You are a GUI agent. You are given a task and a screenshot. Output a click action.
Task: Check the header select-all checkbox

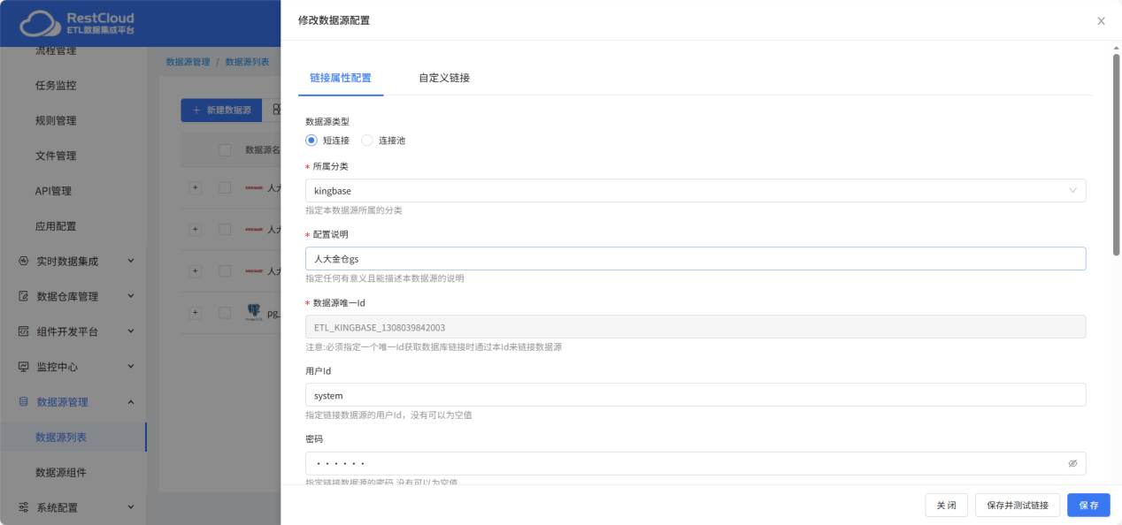(225, 149)
